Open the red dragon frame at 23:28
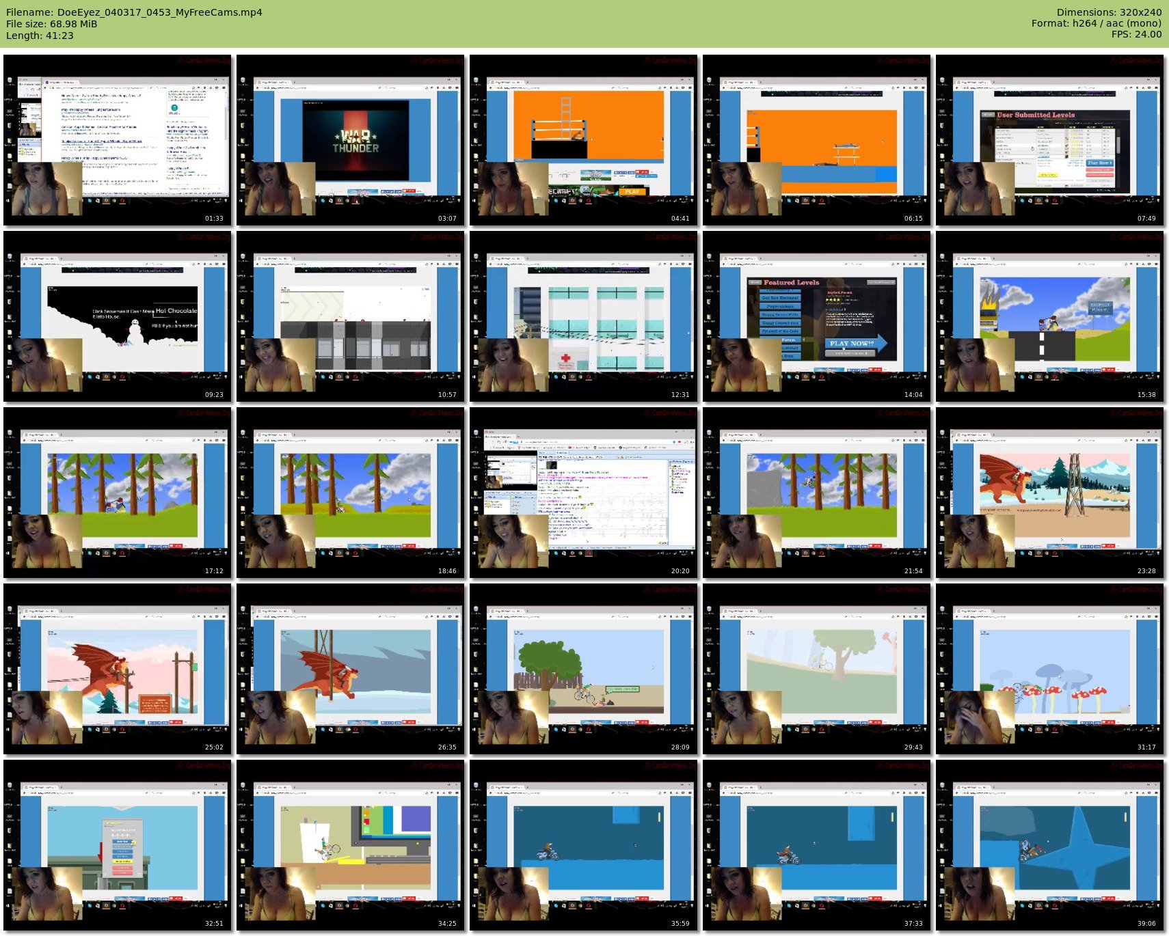This screenshot has width=1169, height=936. [x=1050, y=493]
